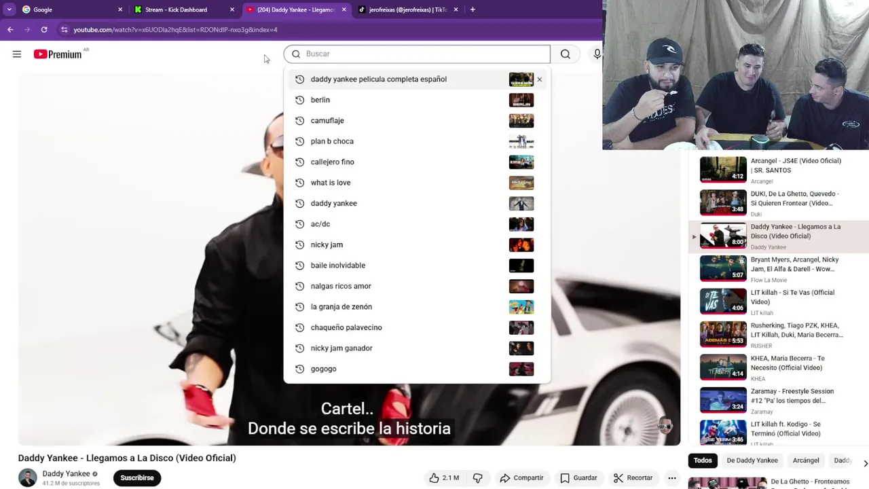
Task: Choose the 'plan b choca' suggestion
Action: [417, 141]
